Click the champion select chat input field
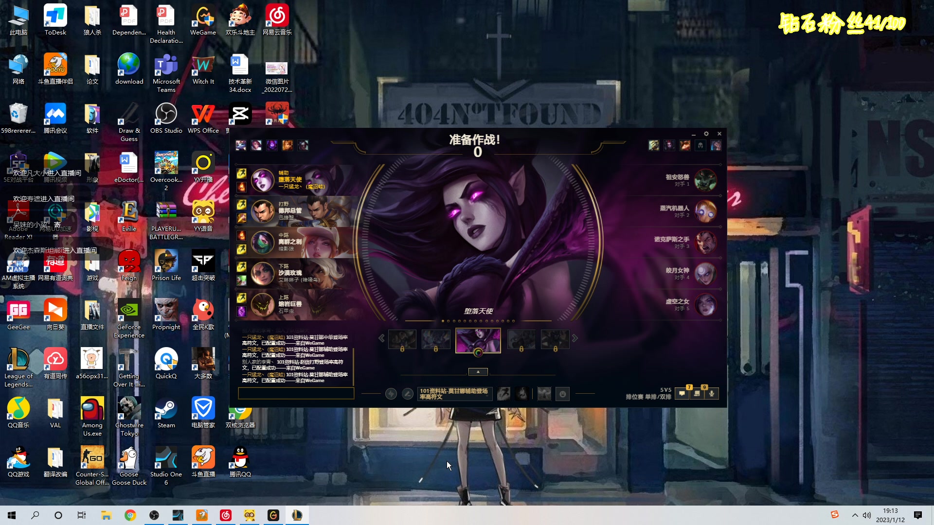The width and height of the screenshot is (934, 525). (x=296, y=393)
